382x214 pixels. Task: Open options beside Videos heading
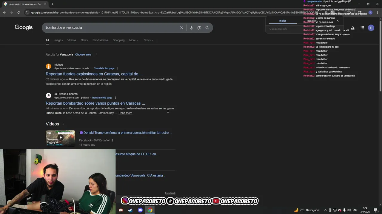pyautogui.click(x=63, y=124)
